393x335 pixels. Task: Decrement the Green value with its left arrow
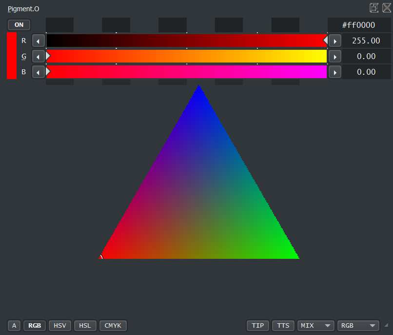click(38, 56)
